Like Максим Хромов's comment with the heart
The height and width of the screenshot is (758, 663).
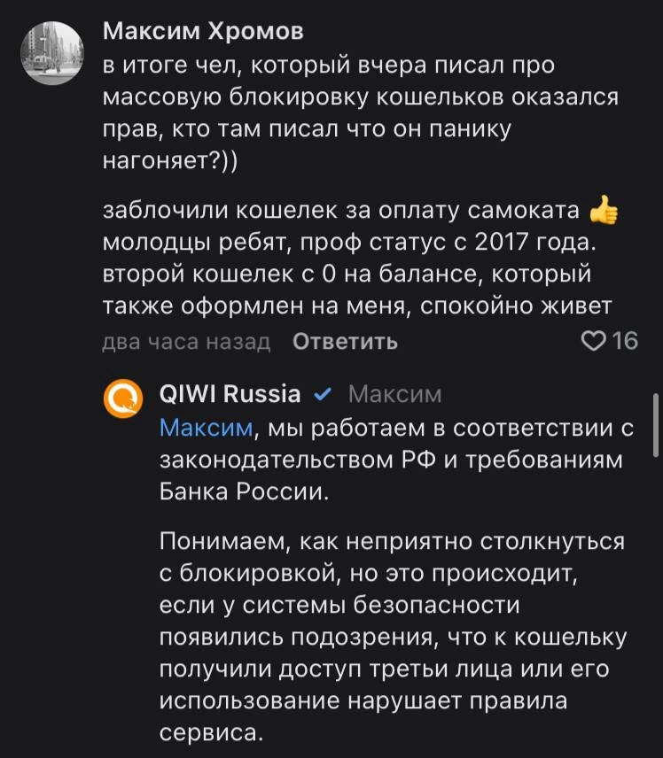593,341
